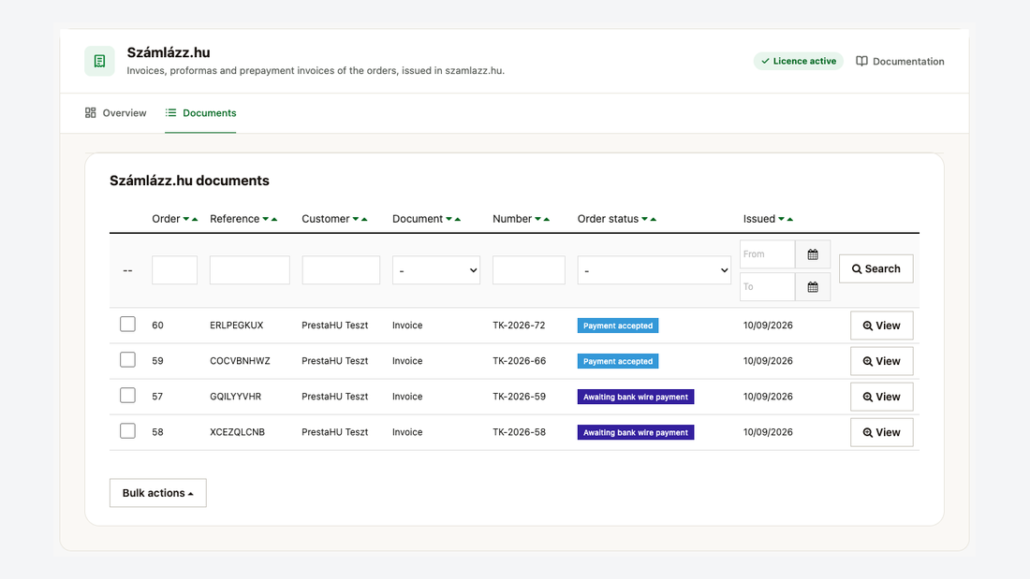Expand the Bulk actions dropdown
The width and height of the screenshot is (1030, 579).
click(157, 493)
